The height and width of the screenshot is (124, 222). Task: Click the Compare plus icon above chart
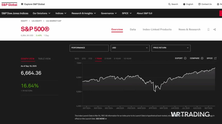point(202,58)
